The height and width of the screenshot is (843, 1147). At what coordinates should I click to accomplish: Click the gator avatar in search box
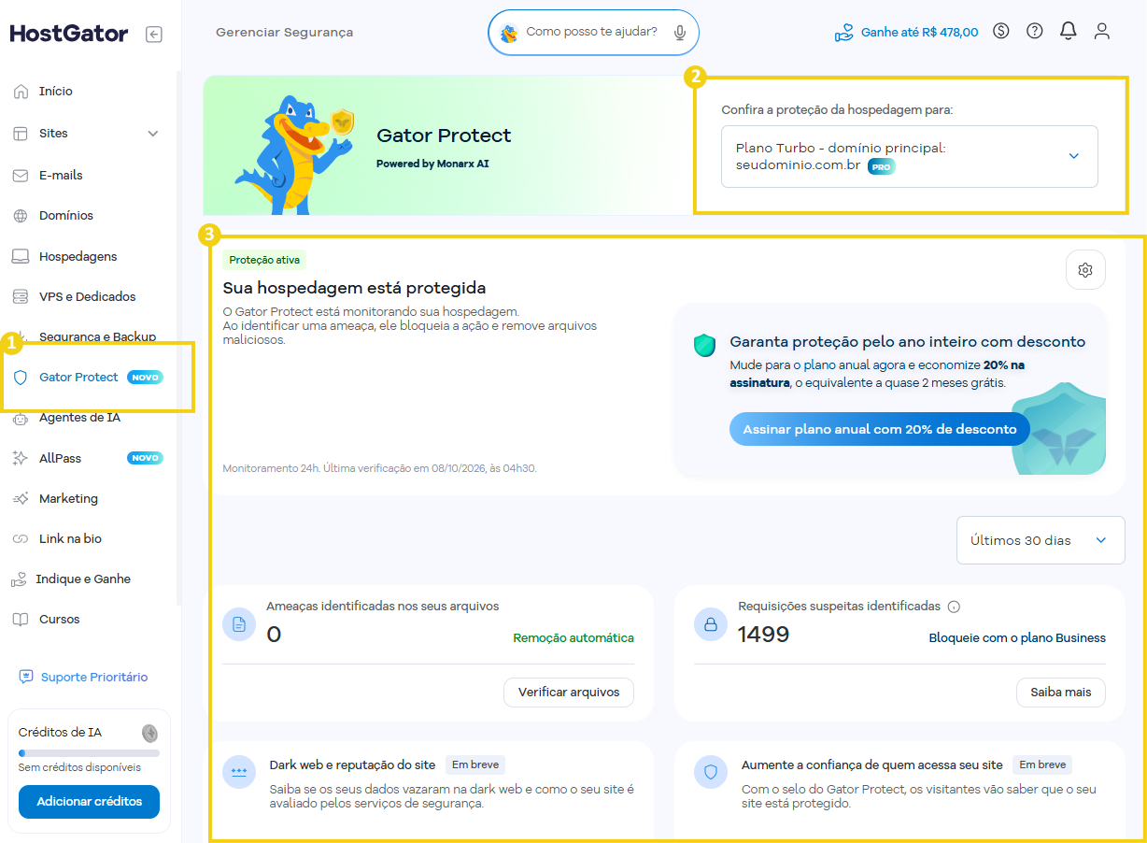click(509, 33)
